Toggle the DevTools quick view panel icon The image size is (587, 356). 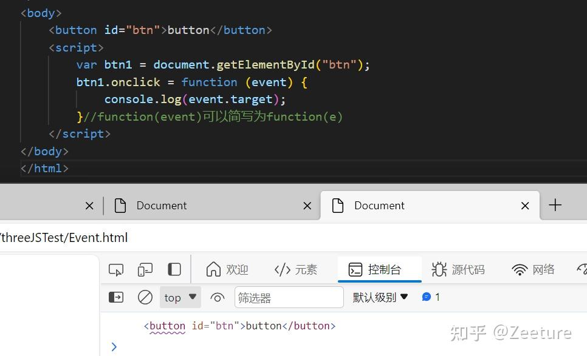click(x=174, y=269)
